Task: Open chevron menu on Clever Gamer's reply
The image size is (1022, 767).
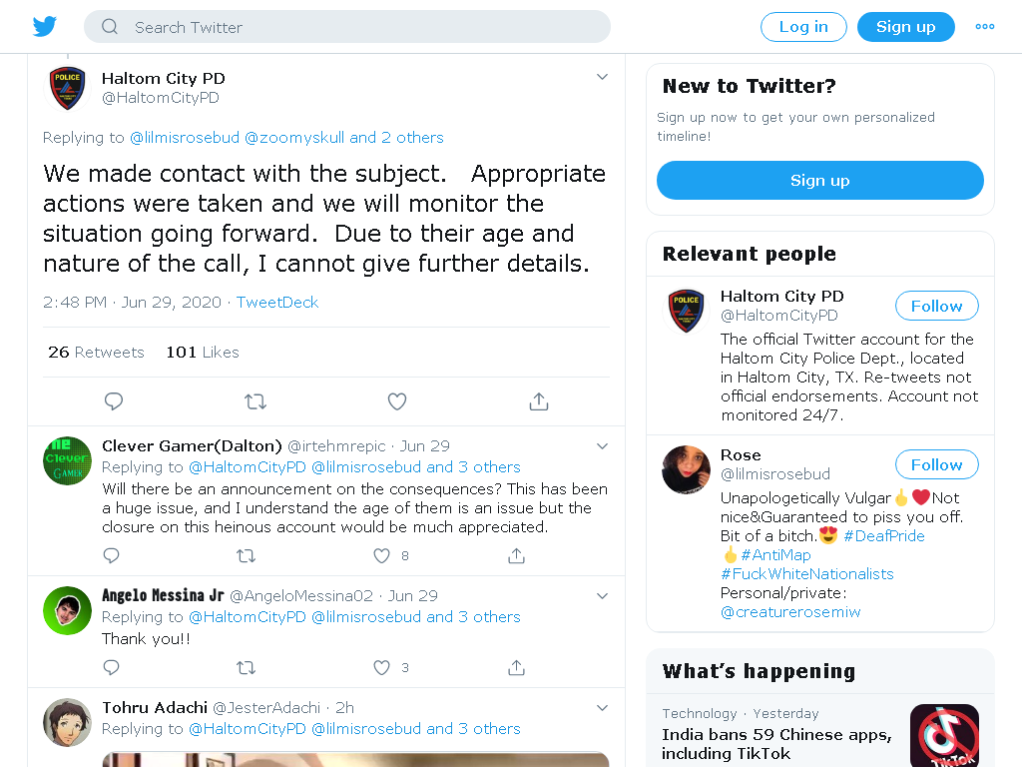Action: point(602,446)
